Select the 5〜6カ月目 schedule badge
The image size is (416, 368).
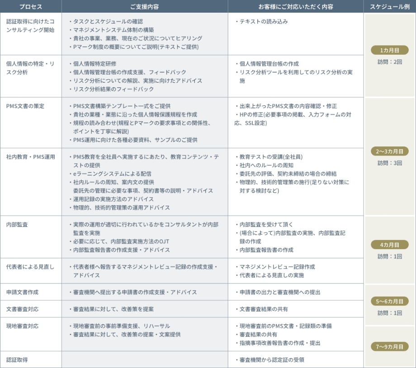tap(390, 302)
